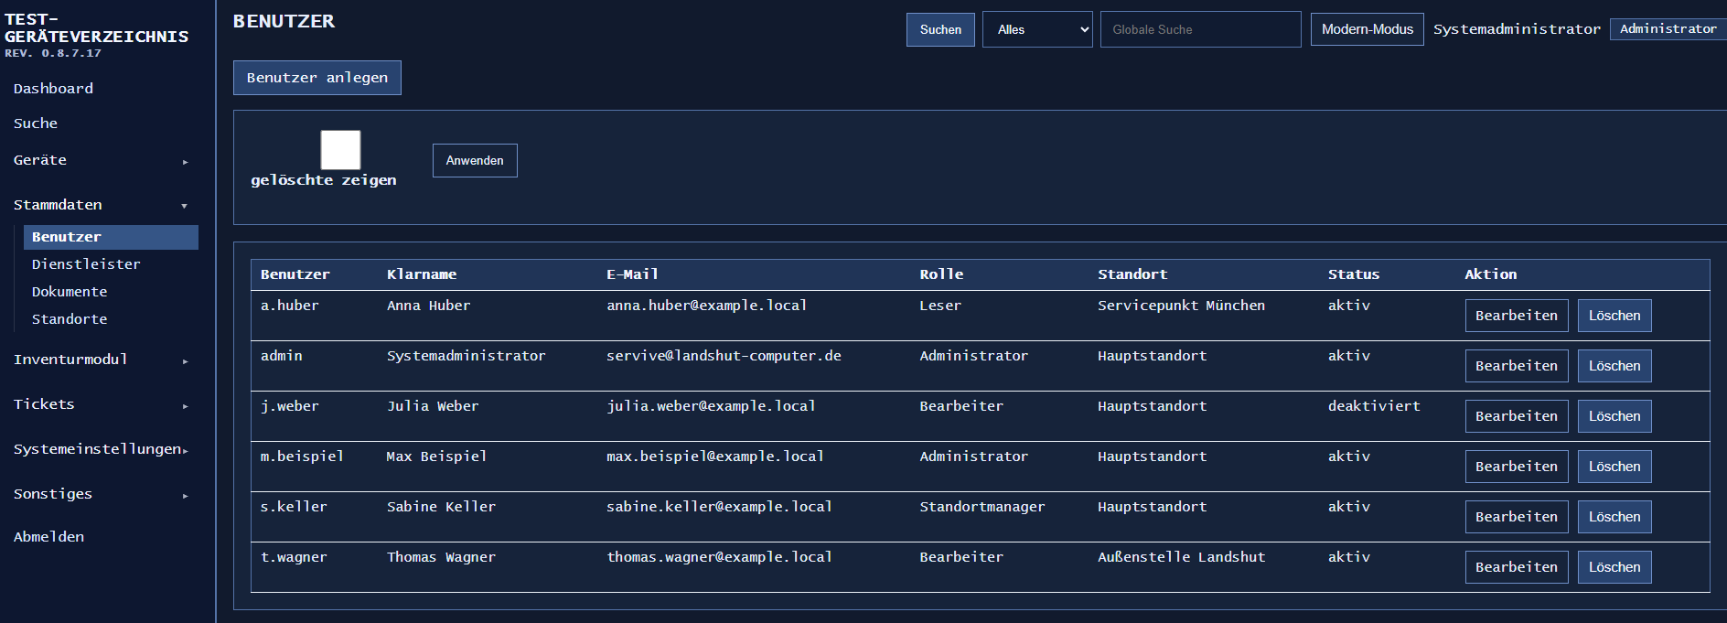Viewport: 1727px width, 623px height.
Task: Click the 'Servicepunkt München' location cell
Action: coord(1181,306)
